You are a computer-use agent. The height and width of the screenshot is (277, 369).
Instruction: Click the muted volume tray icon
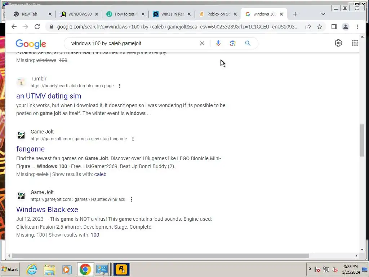pos(334,269)
